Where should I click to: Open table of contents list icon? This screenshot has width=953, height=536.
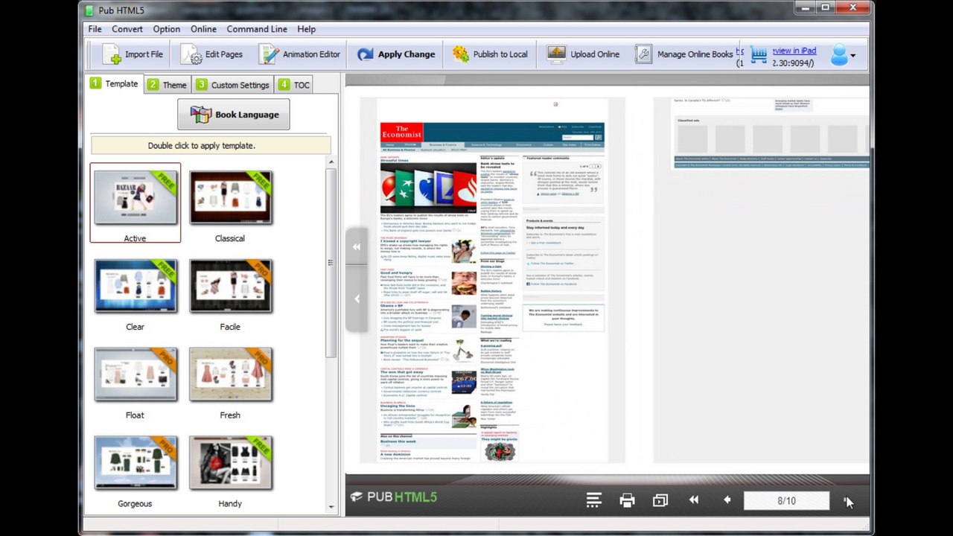tap(593, 500)
